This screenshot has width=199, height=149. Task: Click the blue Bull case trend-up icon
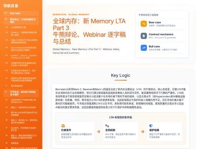coord(144,48)
